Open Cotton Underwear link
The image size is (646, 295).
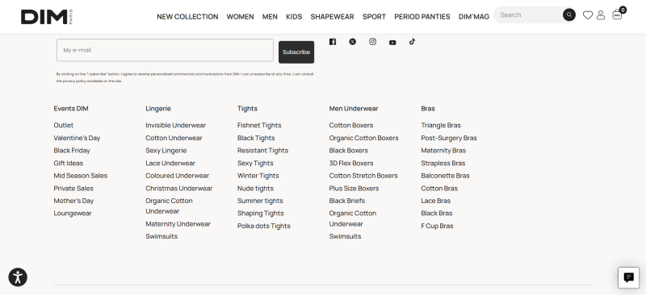click(x=174, y=138)
